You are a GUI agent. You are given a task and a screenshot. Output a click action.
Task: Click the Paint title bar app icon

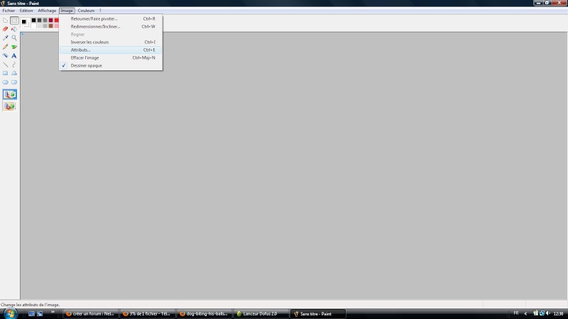click(x=3, y=4)
